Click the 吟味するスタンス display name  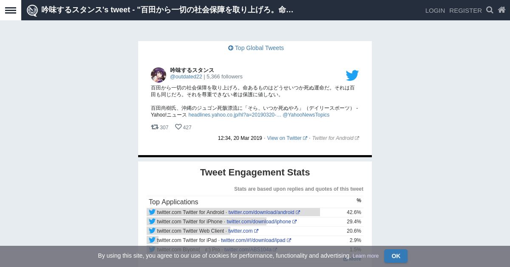pyautogui.click(x=192, y=70)
